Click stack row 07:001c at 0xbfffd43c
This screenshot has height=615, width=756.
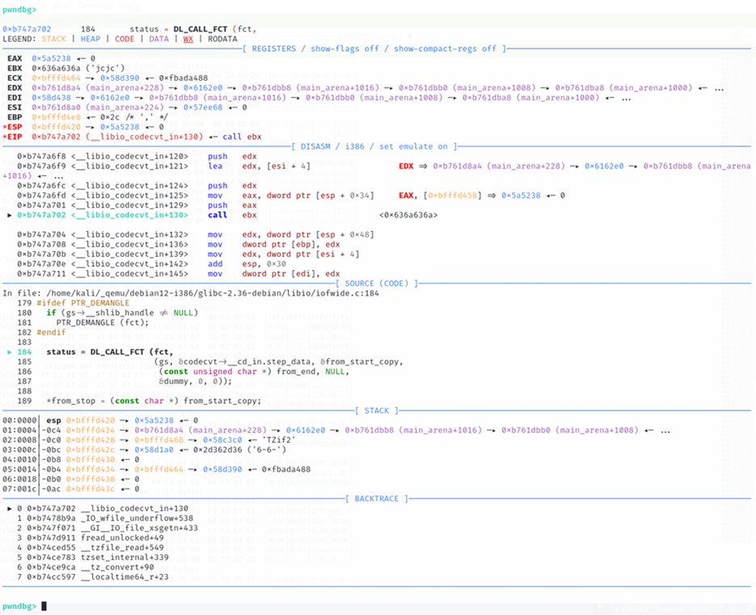click(x=71, y=489)
